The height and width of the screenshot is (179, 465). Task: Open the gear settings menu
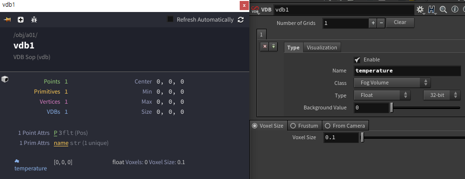tap(420, 10)
